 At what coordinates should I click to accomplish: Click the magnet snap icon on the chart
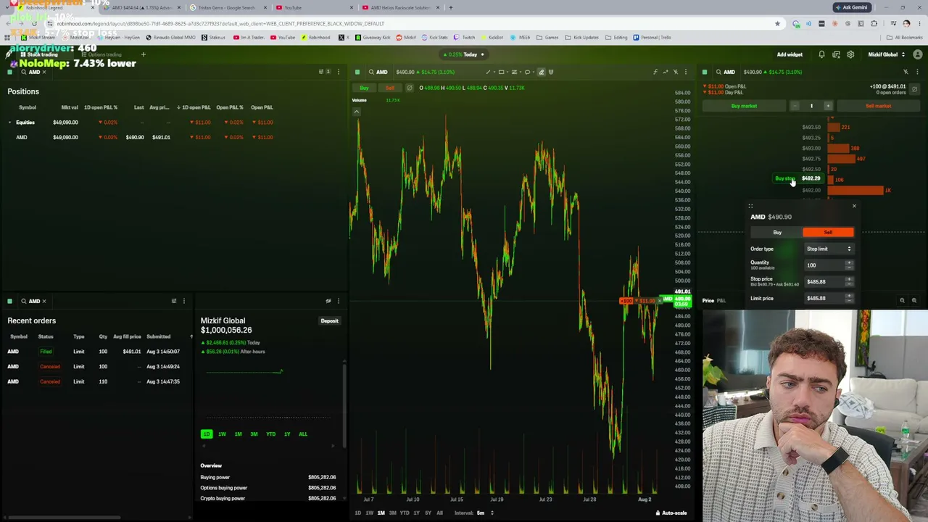[x=551, y=72]
